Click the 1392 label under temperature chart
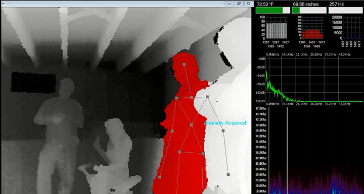 point(271,46)
